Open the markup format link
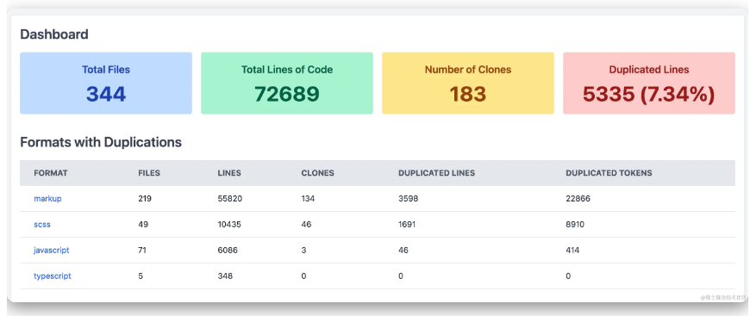The image size is (750, 316). 47,198
